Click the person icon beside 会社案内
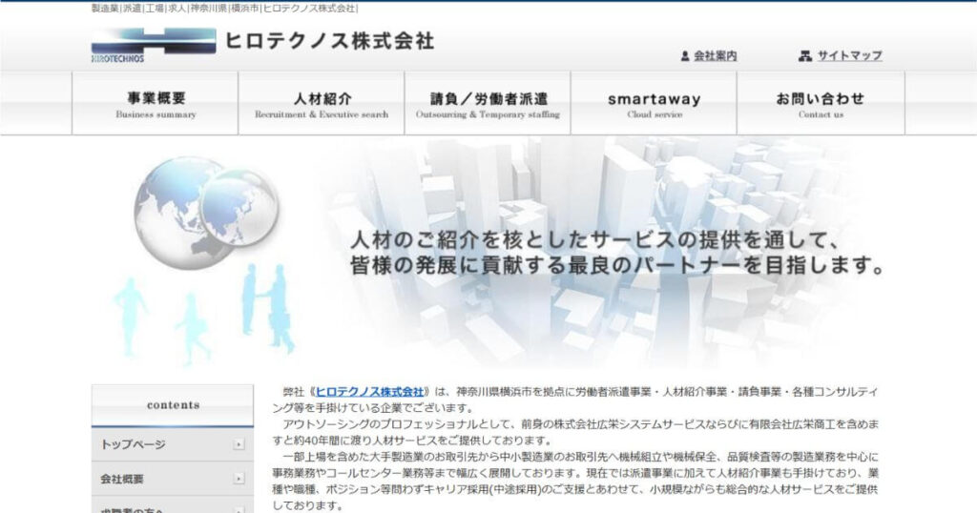This screenshot has height=513, width=977. pos(685,56)
